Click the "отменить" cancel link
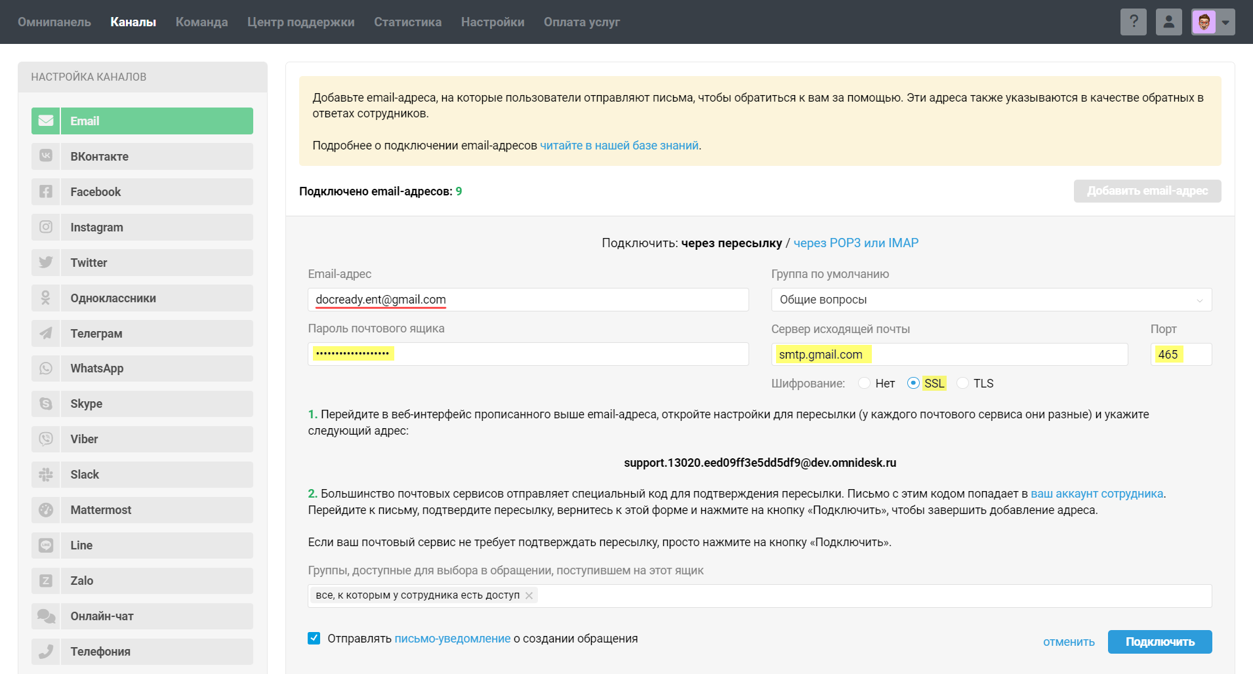Image resolution: width=1253 pixels, height=674 pixels. click(x=1068, y=642)
